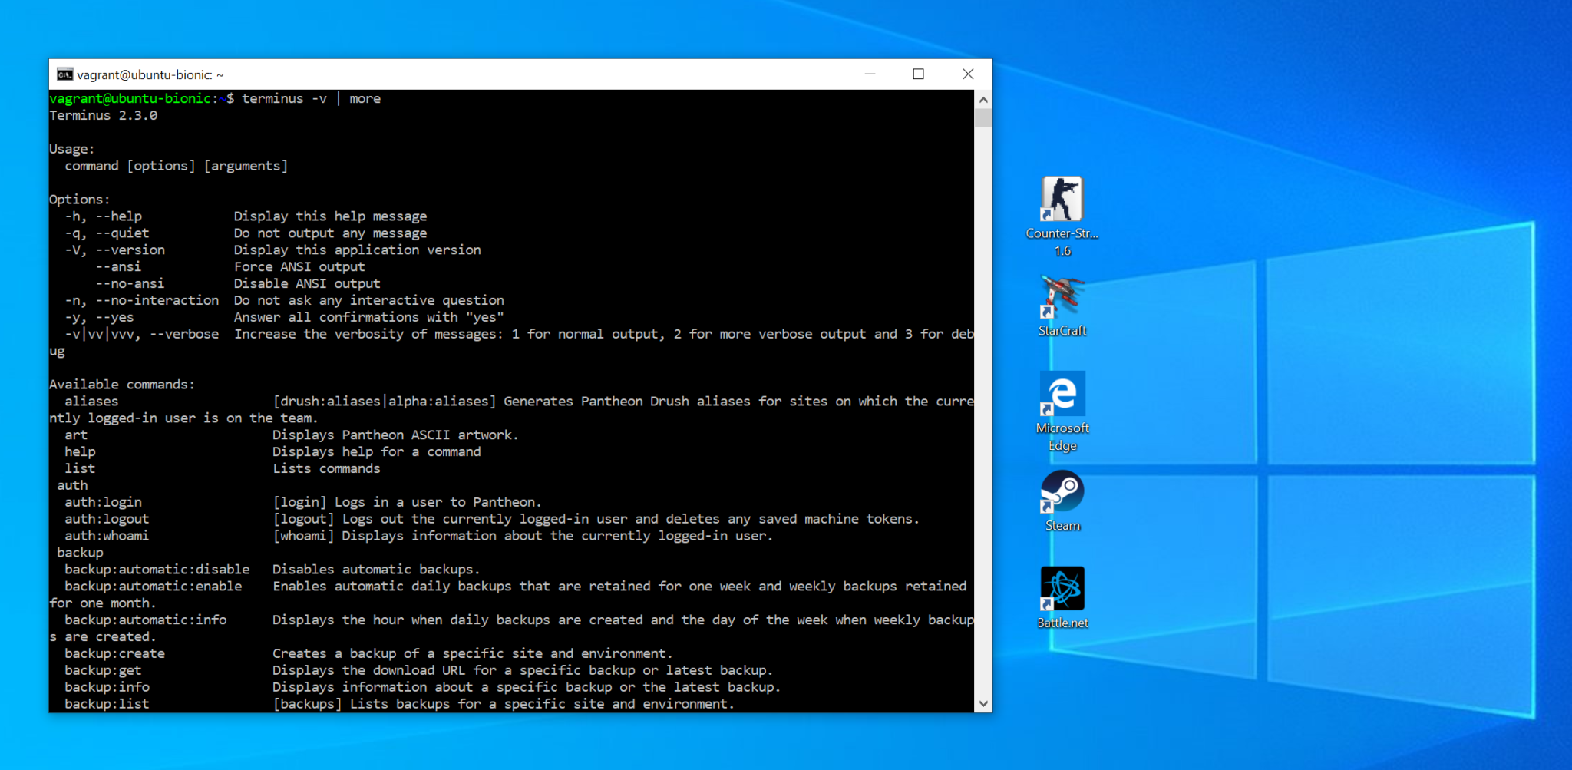1572x770 pixels.
Task: Click the terminus -v command text
Action: pos(286,98)
